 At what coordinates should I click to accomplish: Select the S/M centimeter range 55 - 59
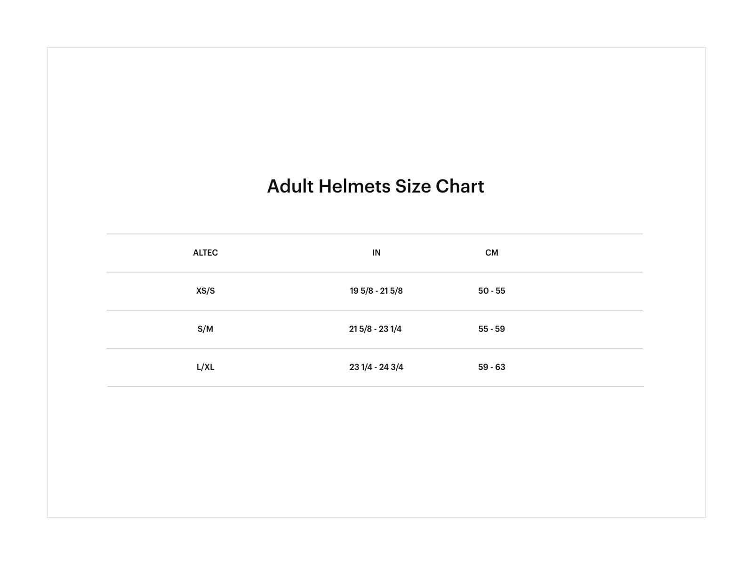coord(492,329)
